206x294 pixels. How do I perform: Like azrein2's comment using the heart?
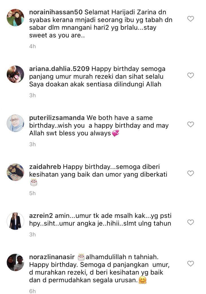(x=191, y=222)
